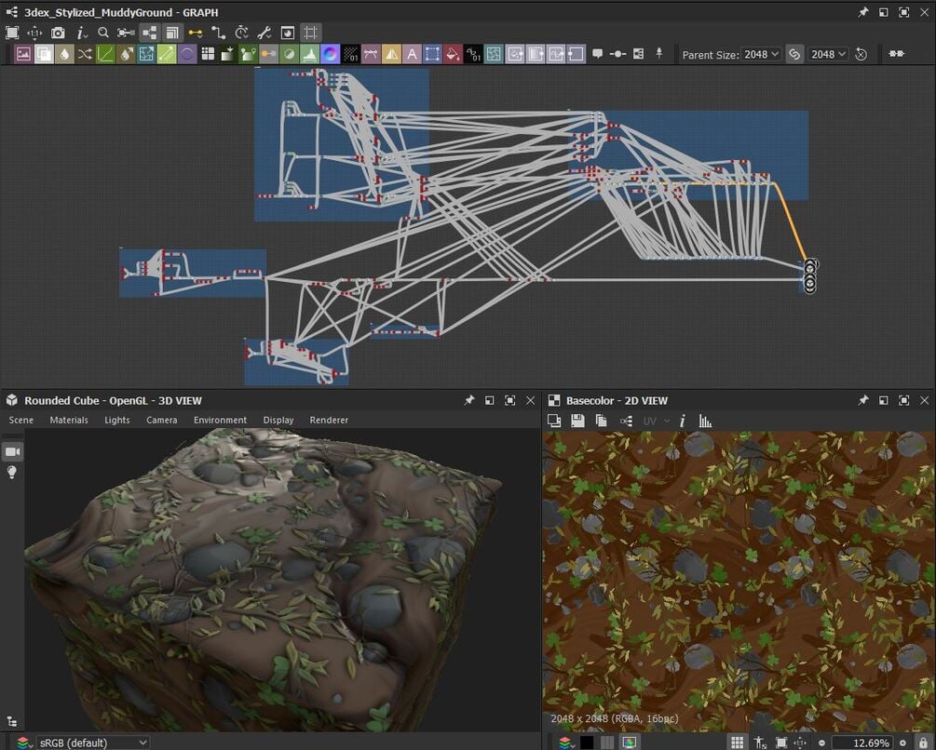Screen dimensions: 936x750
Task: Open the Parent Size height dropdown
Action: pyautogui.click(x=828, y=54)
